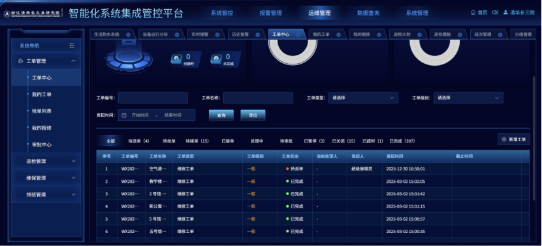Expand the 排班管理 sidebar section

tap(73, 195)
